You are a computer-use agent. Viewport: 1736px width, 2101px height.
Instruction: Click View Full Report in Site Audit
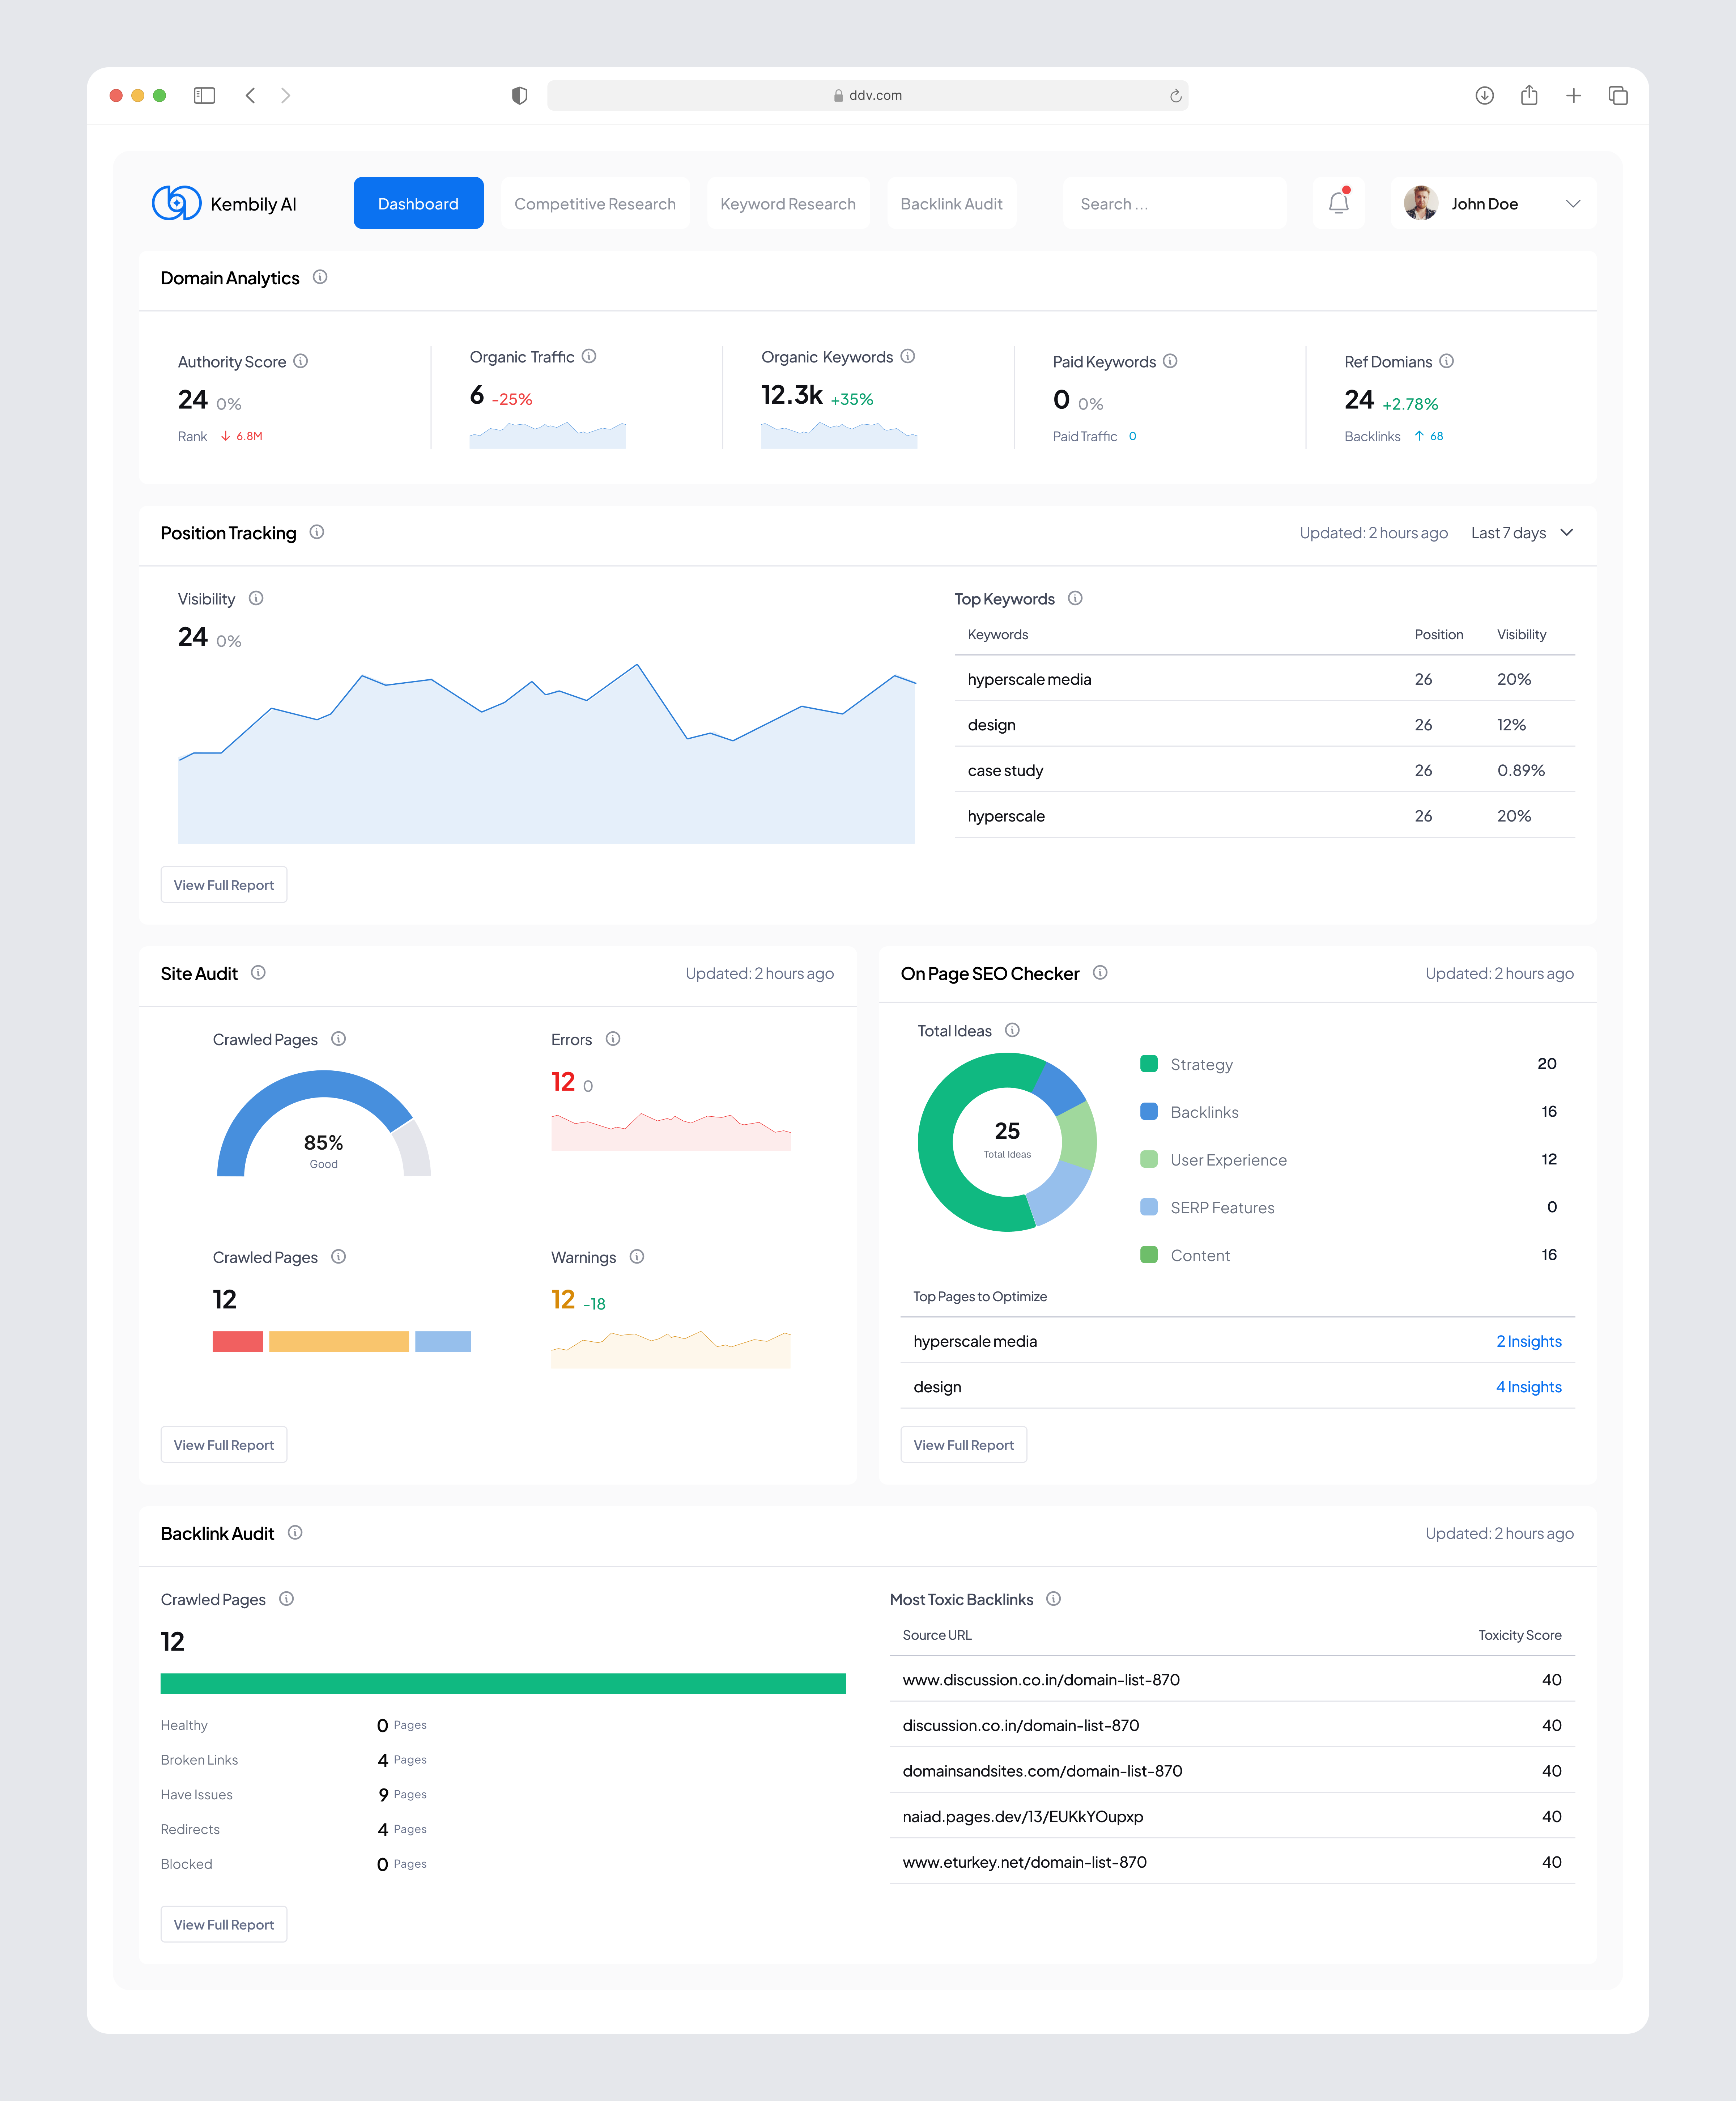224,1445
